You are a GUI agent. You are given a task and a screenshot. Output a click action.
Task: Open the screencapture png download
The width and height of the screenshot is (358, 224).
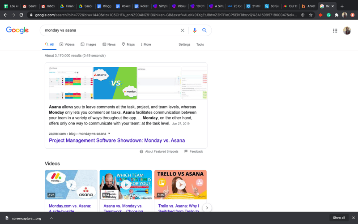point(26,218)
